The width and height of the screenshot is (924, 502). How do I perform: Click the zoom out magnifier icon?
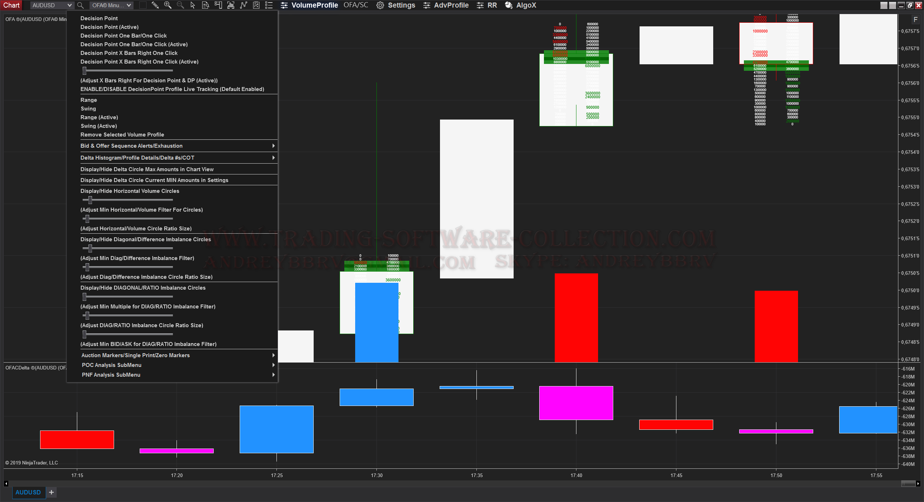[x=180, y=5]
